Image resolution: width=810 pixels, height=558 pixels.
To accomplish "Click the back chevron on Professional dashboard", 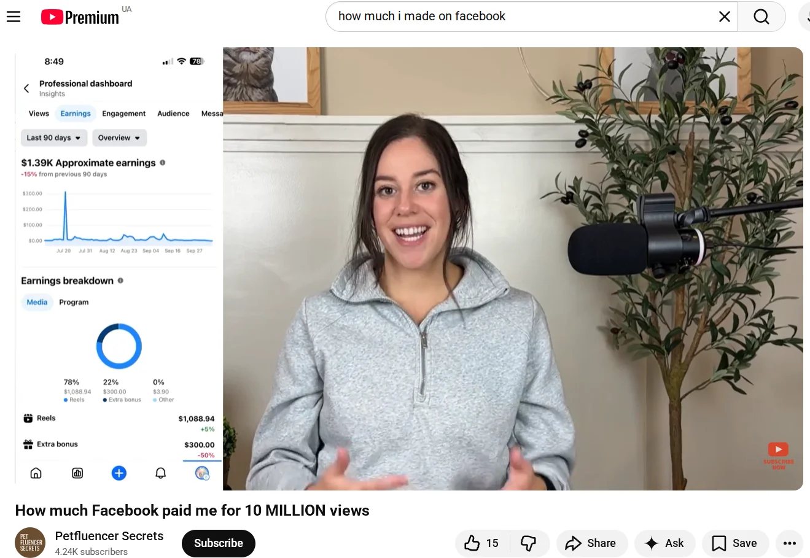I will pyautogui.click(x=26, y=88).
